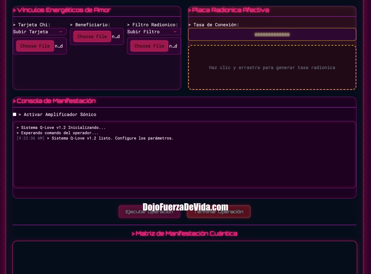Enable Activar Amplificador Sónico checkbox
This screenshot has height=274, width=371.
pos(15,114)
